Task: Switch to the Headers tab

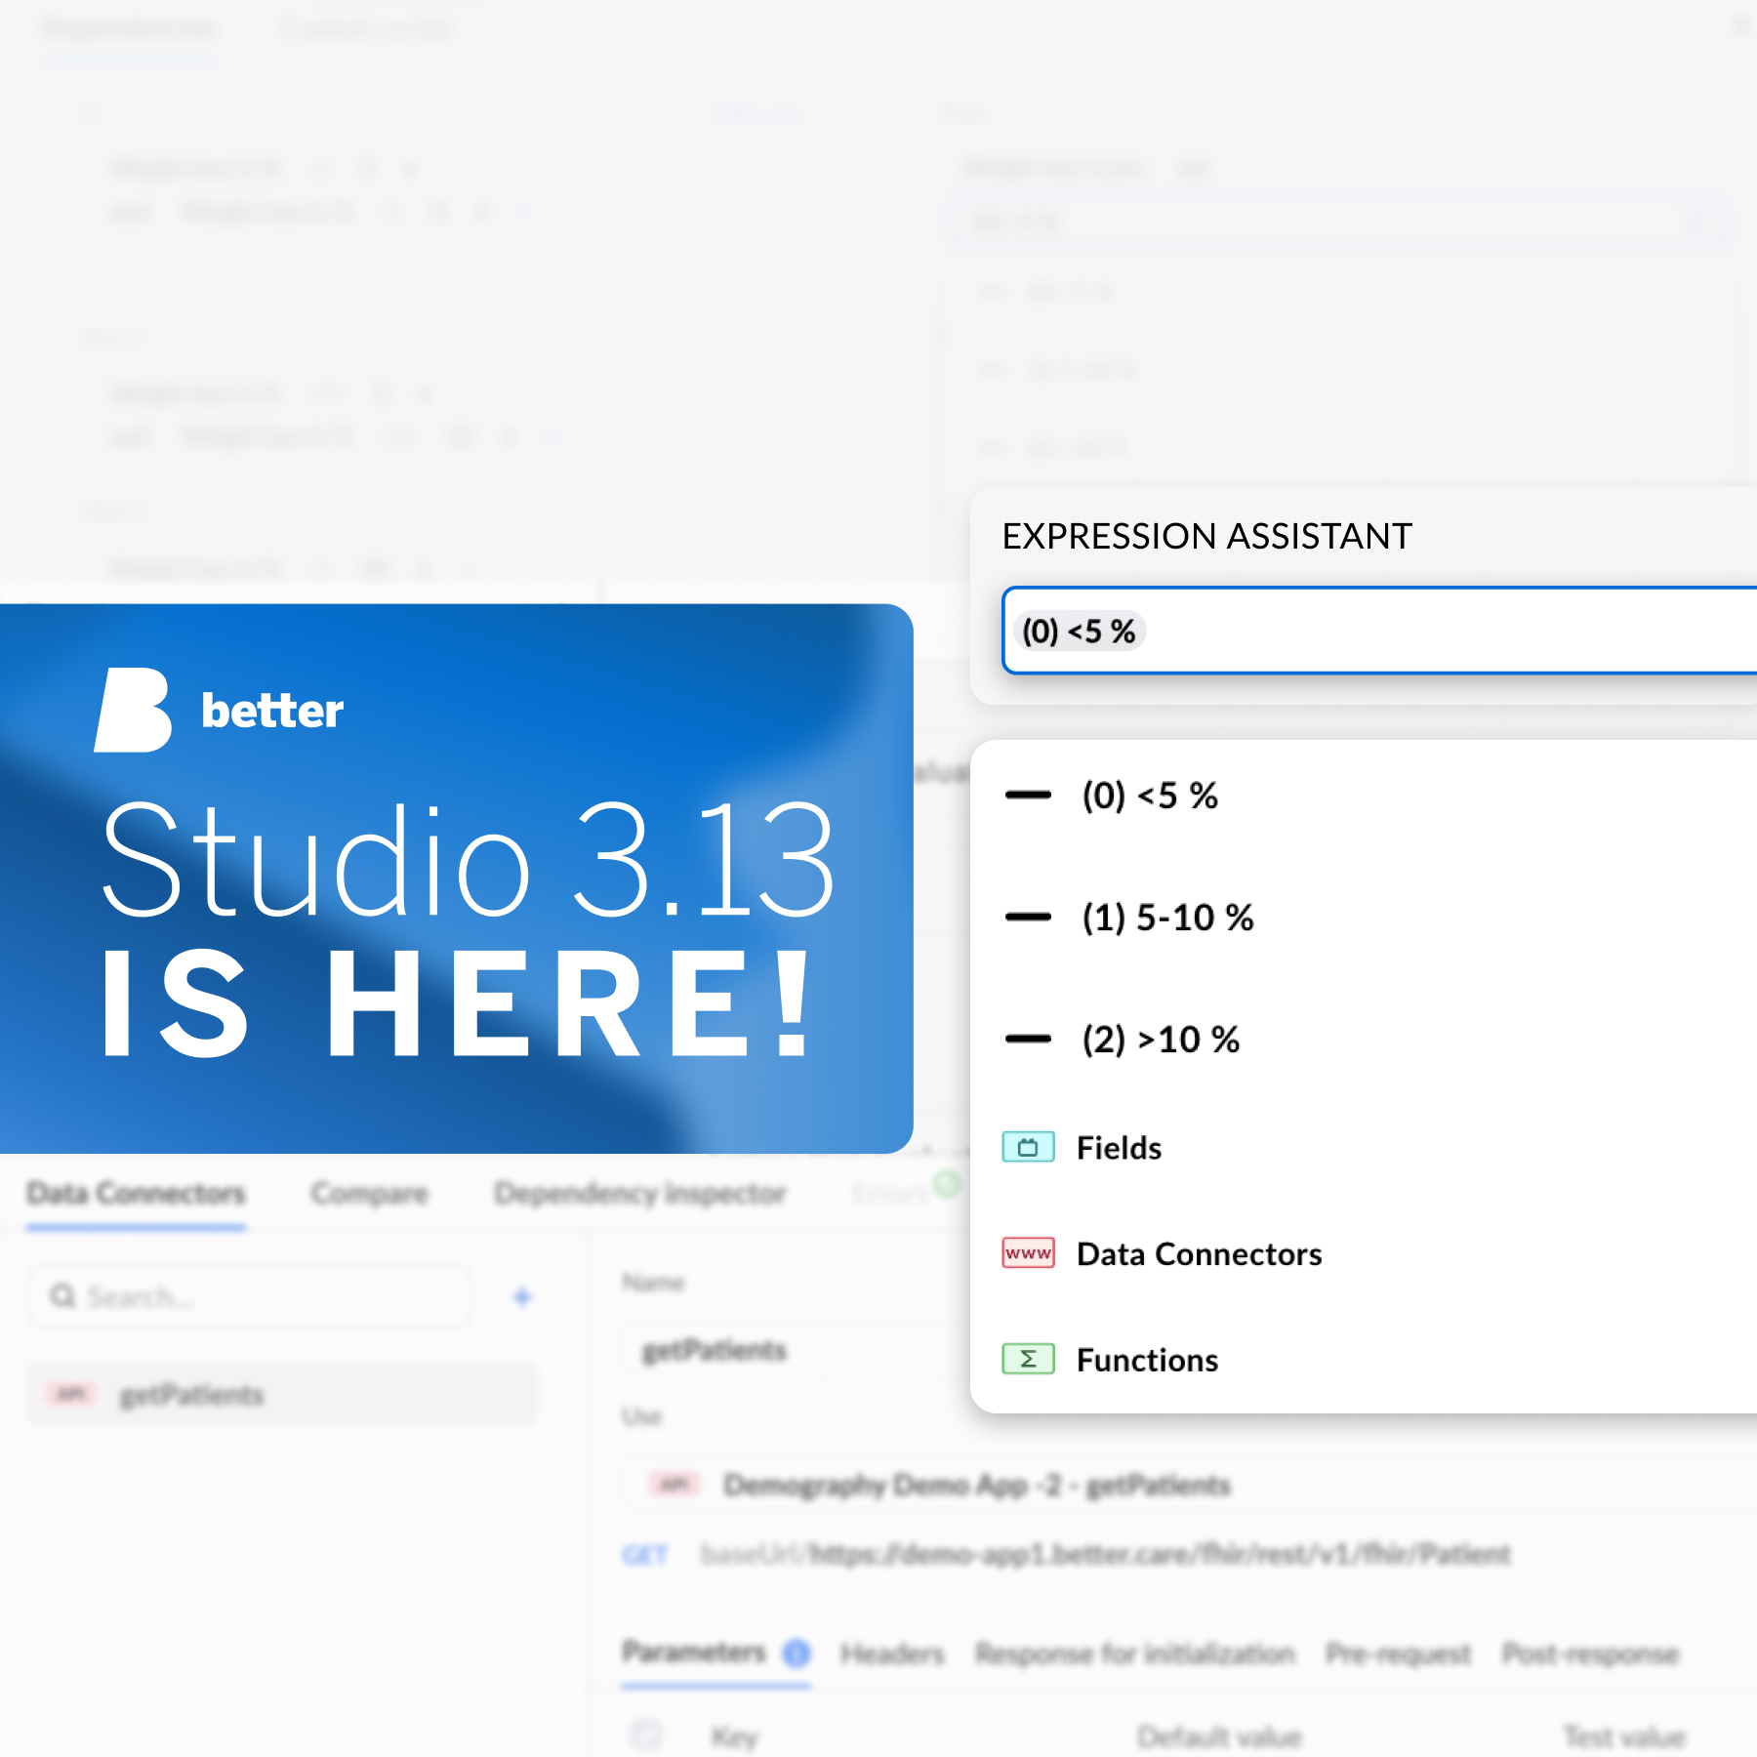Action: tap(891, 1654)
